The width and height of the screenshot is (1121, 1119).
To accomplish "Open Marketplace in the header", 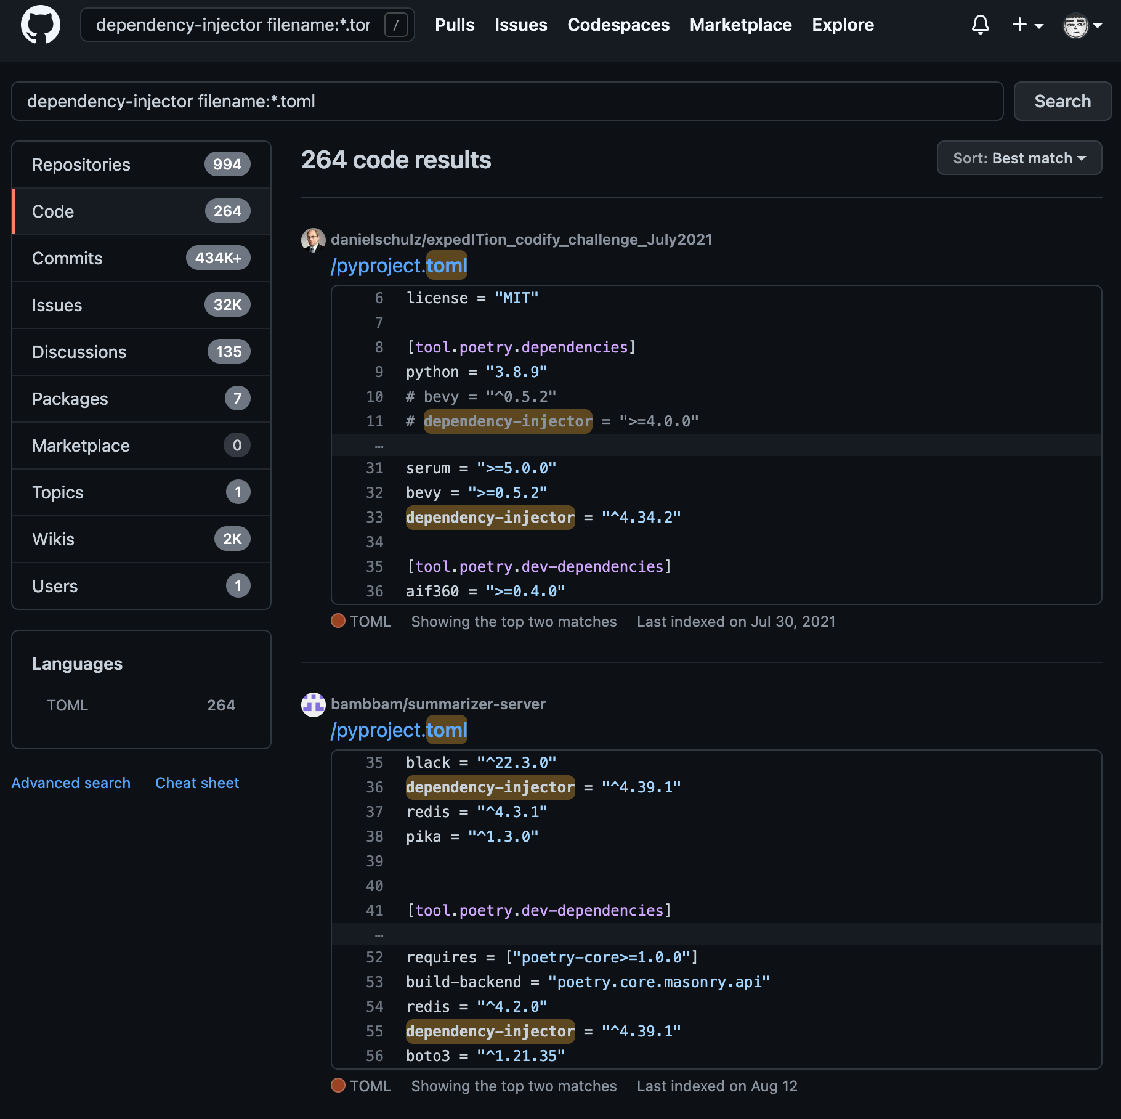I will [x=740, y=25].
